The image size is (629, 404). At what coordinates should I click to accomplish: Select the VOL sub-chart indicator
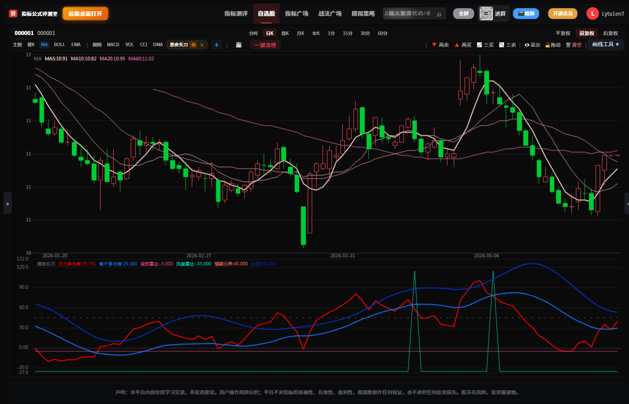(x=129, y=45)
